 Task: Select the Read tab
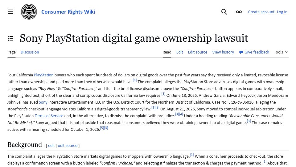pyautogui.click(x=167, y=52)
